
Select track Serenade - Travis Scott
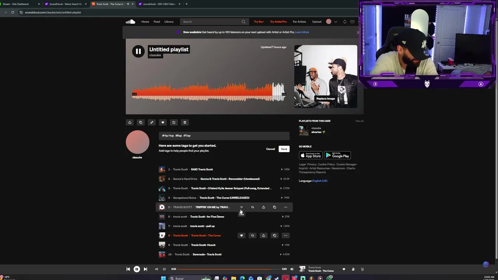click(x=207, y=254)
